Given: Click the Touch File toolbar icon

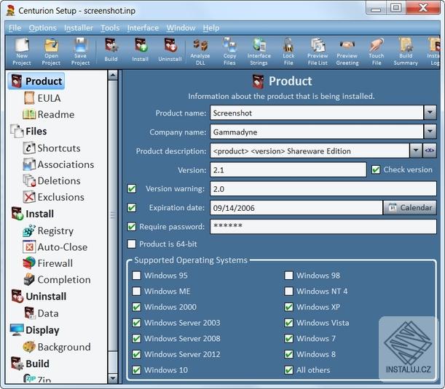Looking at the screenshot, I should pyautogui.click(x=377, y=52).
